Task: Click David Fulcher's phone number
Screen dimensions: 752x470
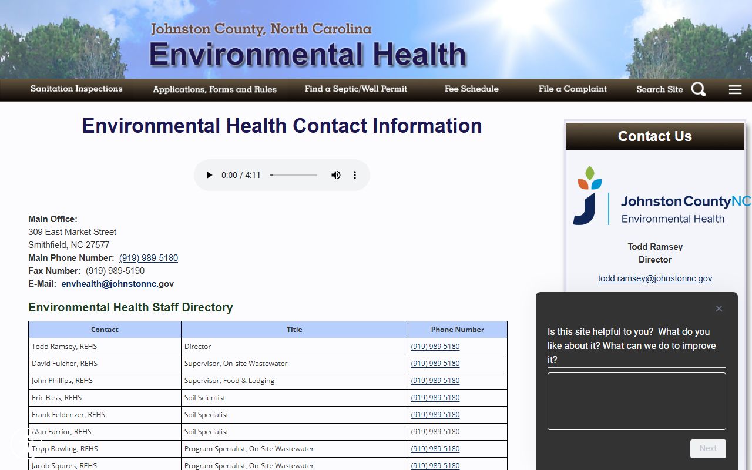Action: tap(435, 364)
